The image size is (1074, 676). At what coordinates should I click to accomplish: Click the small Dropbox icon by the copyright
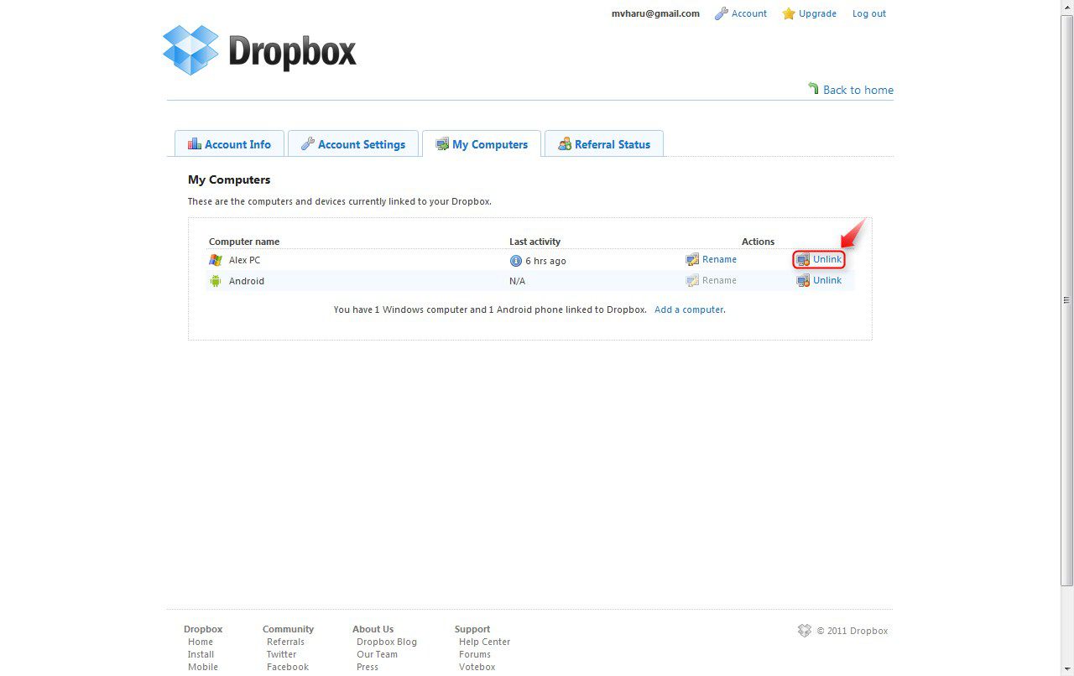[x=805, y=631]
